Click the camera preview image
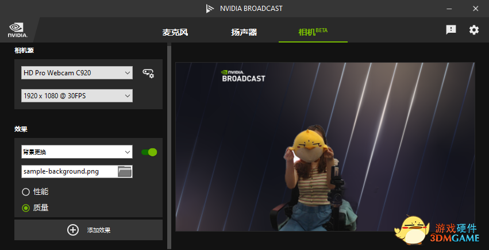Viewport: 489px width, 250px height. pos(325,147)
